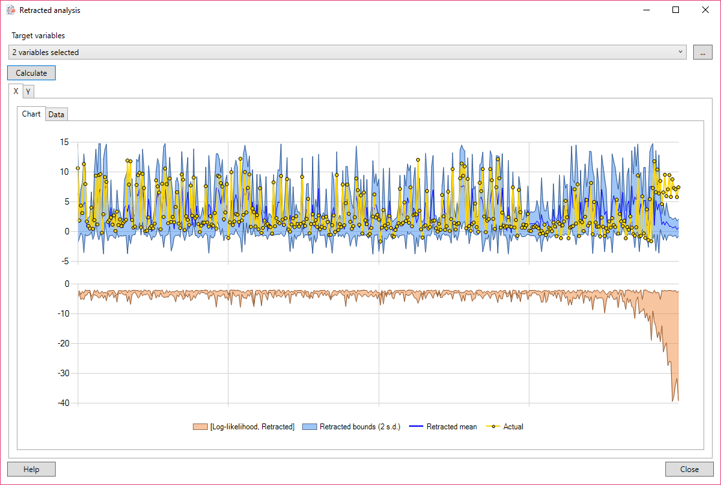Select the Chart tab

(x=31, y=114)
